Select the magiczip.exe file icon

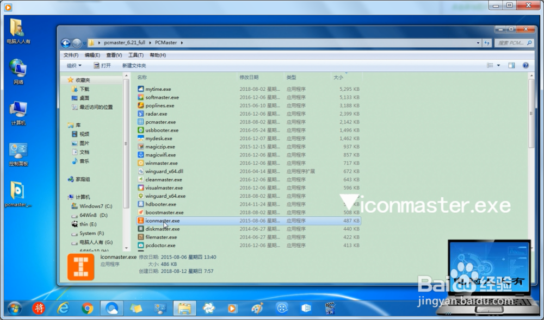point(140,147)
